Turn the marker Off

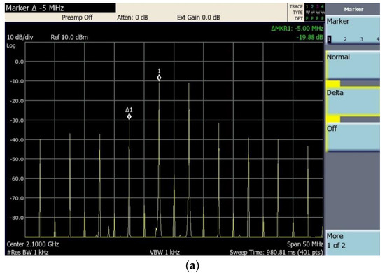353,137
